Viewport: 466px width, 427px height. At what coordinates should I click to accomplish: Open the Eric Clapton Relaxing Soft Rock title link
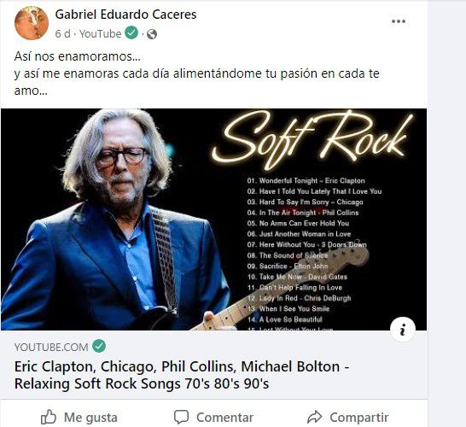(182, 375)
